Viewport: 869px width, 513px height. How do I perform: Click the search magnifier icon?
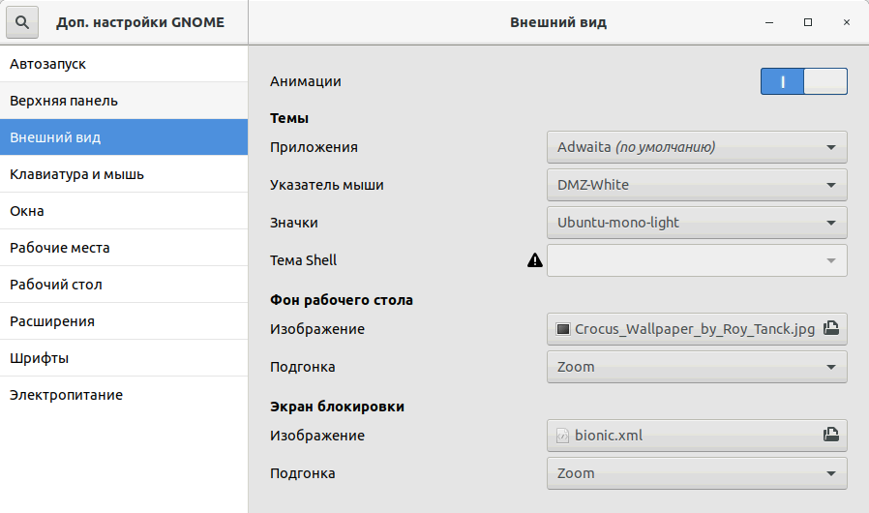pos(22,22)
